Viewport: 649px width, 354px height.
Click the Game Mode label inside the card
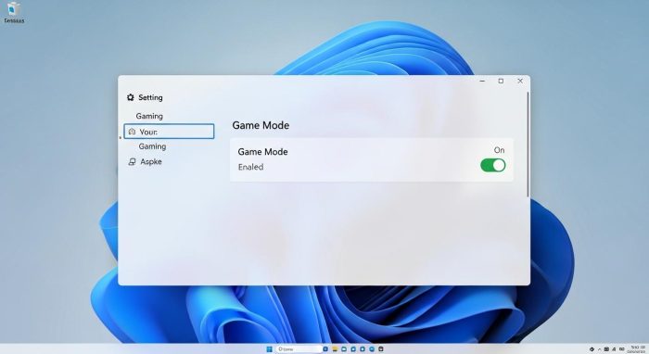point(262,152)
